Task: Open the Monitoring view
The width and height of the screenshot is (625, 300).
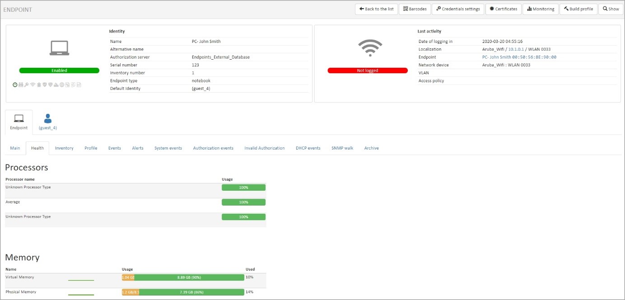Action: point(540,9)
